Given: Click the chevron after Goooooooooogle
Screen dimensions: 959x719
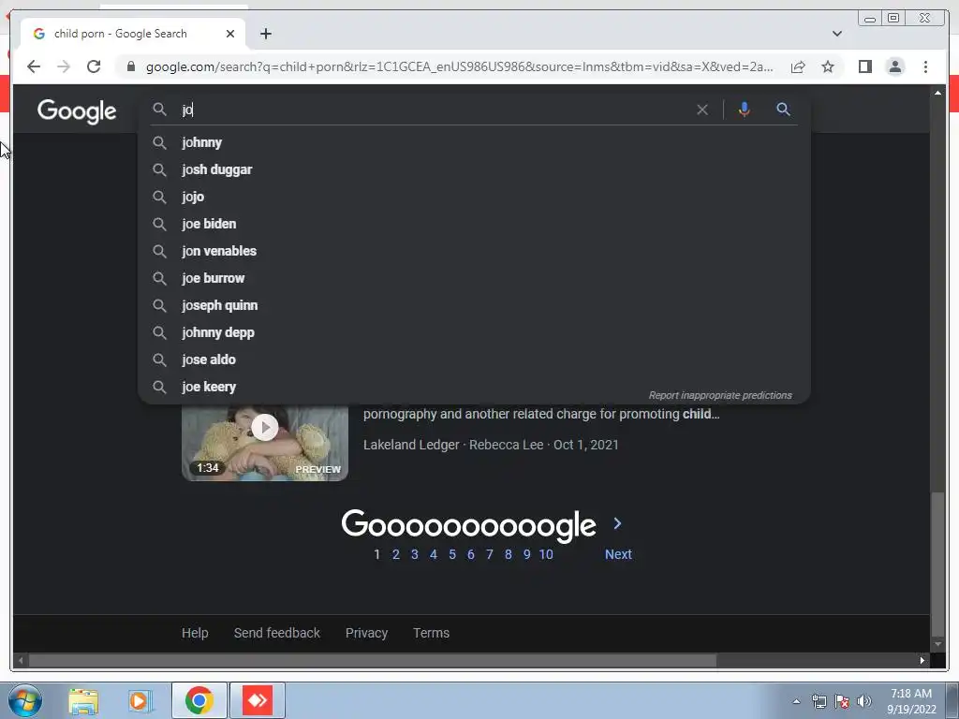Looking at the screenshot, I should point(618,523).
